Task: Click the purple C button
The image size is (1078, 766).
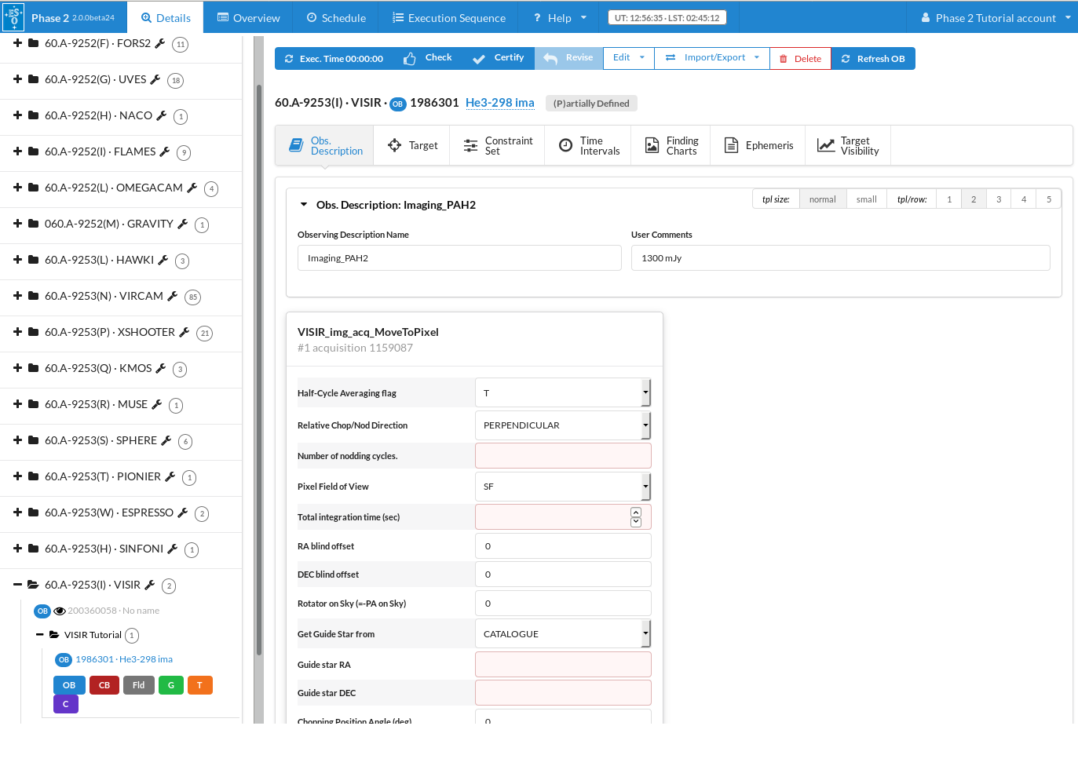Action: pyautogui.click(x=66, y=704)
